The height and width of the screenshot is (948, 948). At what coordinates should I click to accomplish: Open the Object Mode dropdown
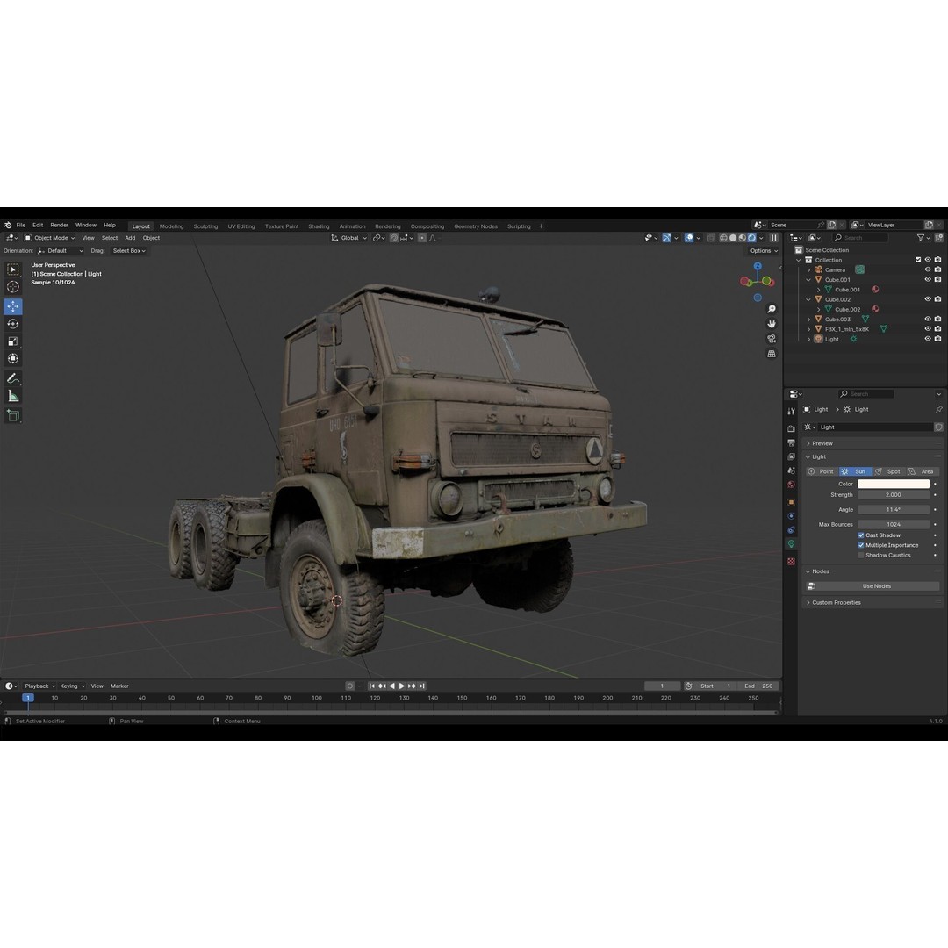pos(49,238)
